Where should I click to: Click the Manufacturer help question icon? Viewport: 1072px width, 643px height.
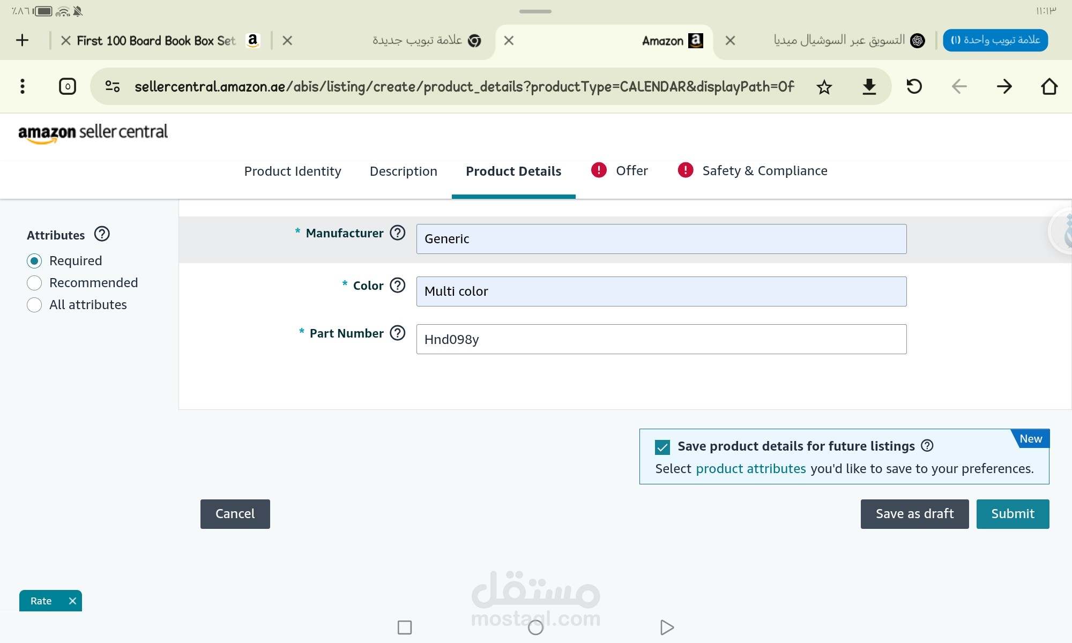[397, 233]
